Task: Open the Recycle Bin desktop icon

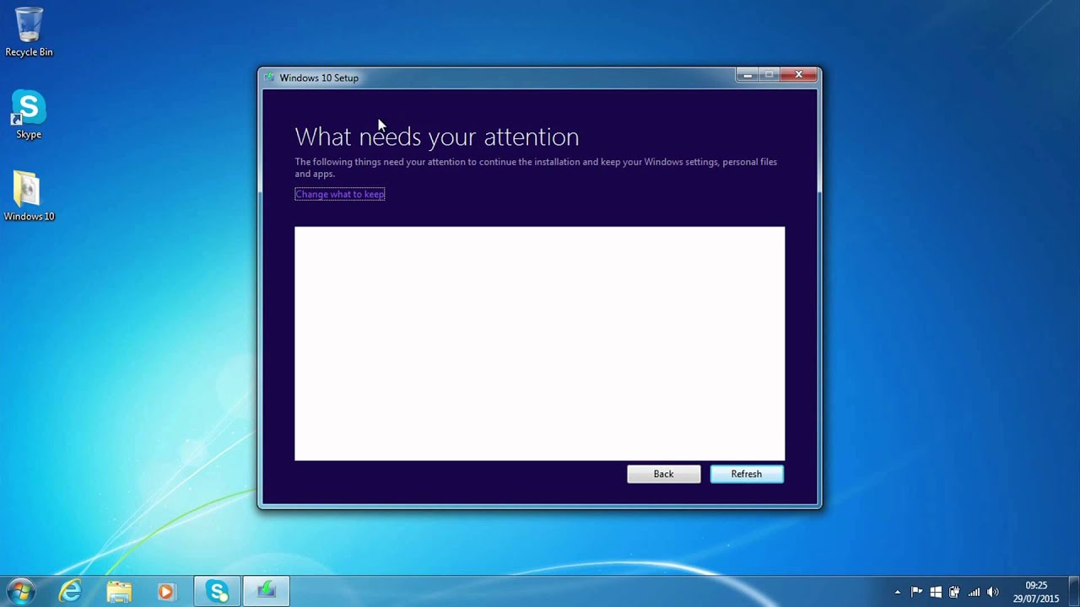Action: coord(29,32)
